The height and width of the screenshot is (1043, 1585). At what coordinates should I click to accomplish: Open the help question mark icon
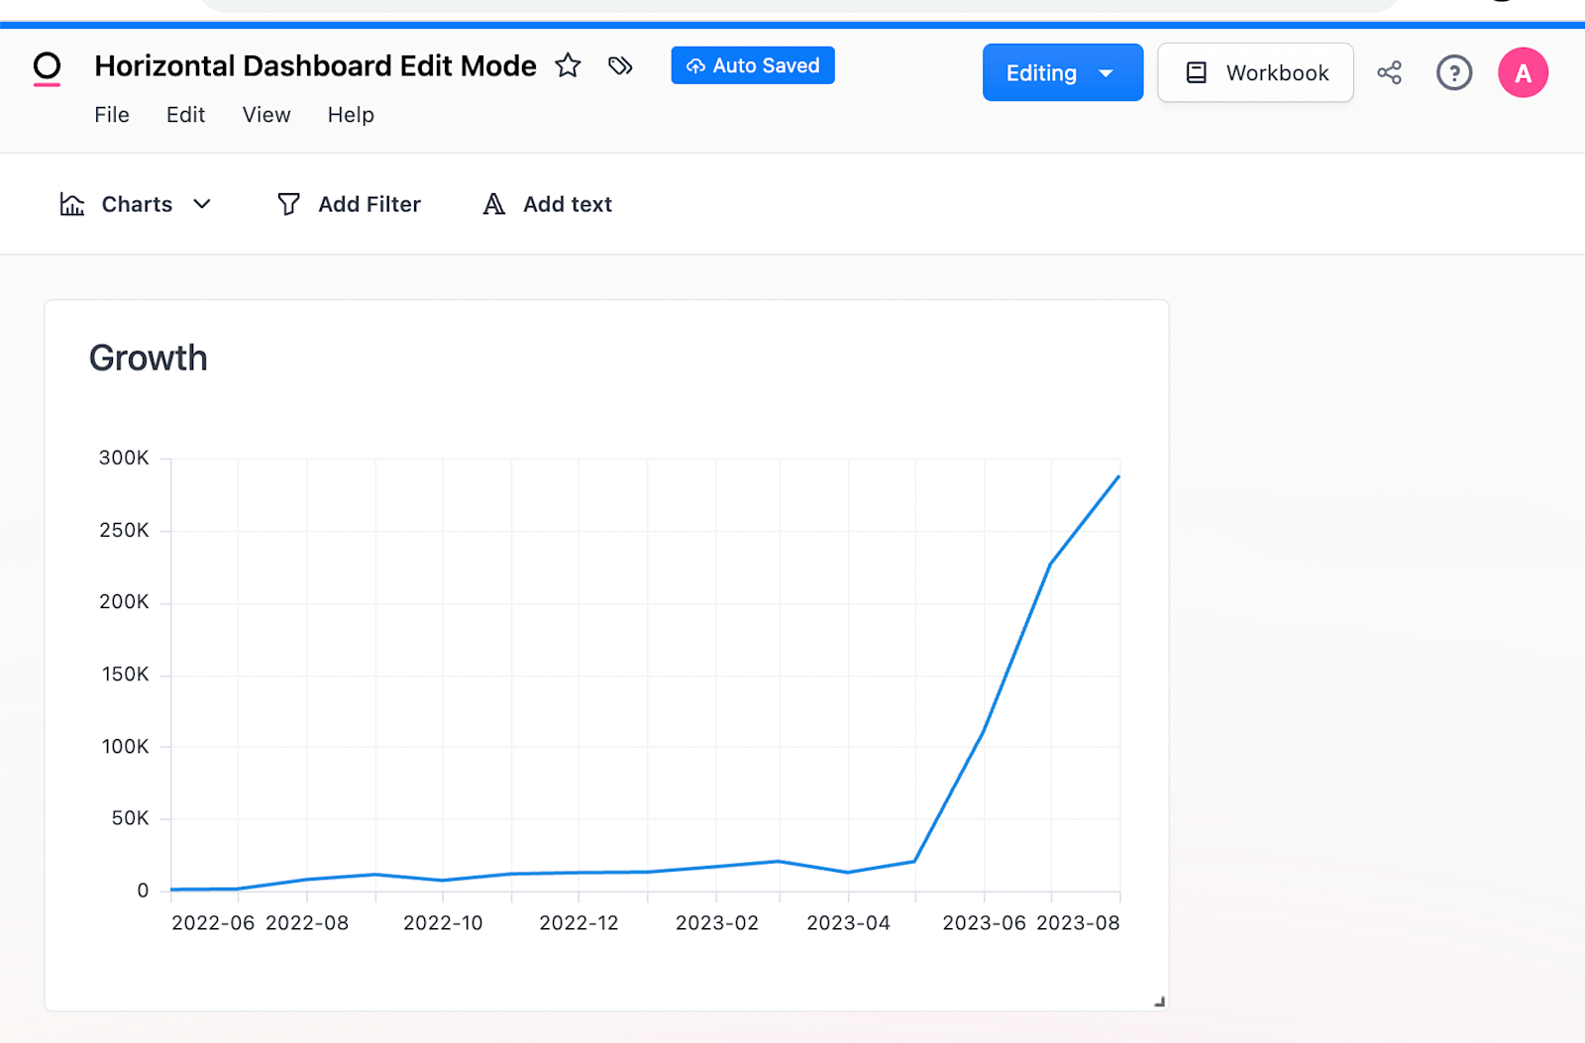click(1453, 72)
